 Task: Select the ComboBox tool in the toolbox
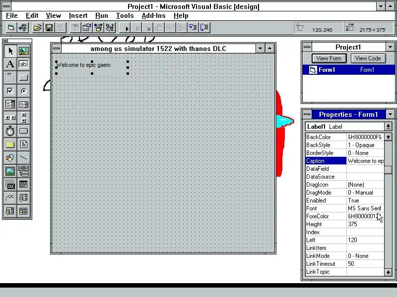[10, 104]
